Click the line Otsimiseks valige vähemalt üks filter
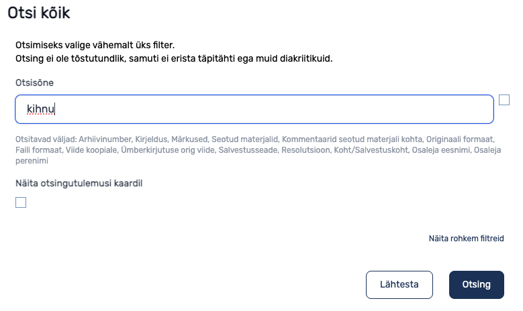523x311 pixels. (x=95, y=45)
